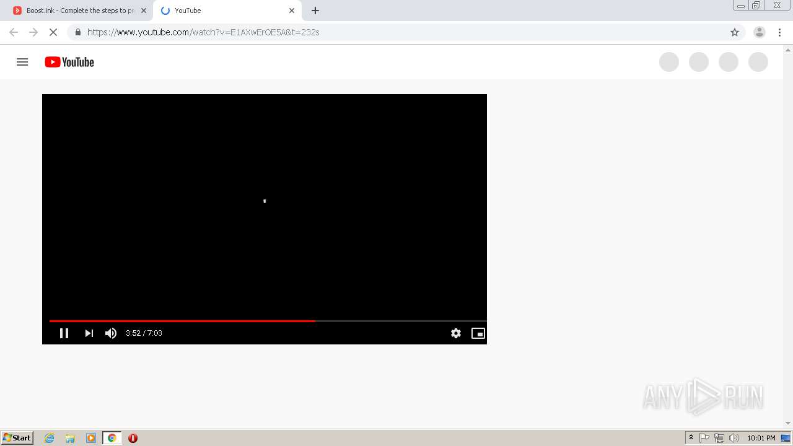Enable miniplayer mode
Screen dimensions: 793x446
pos(478,333)
